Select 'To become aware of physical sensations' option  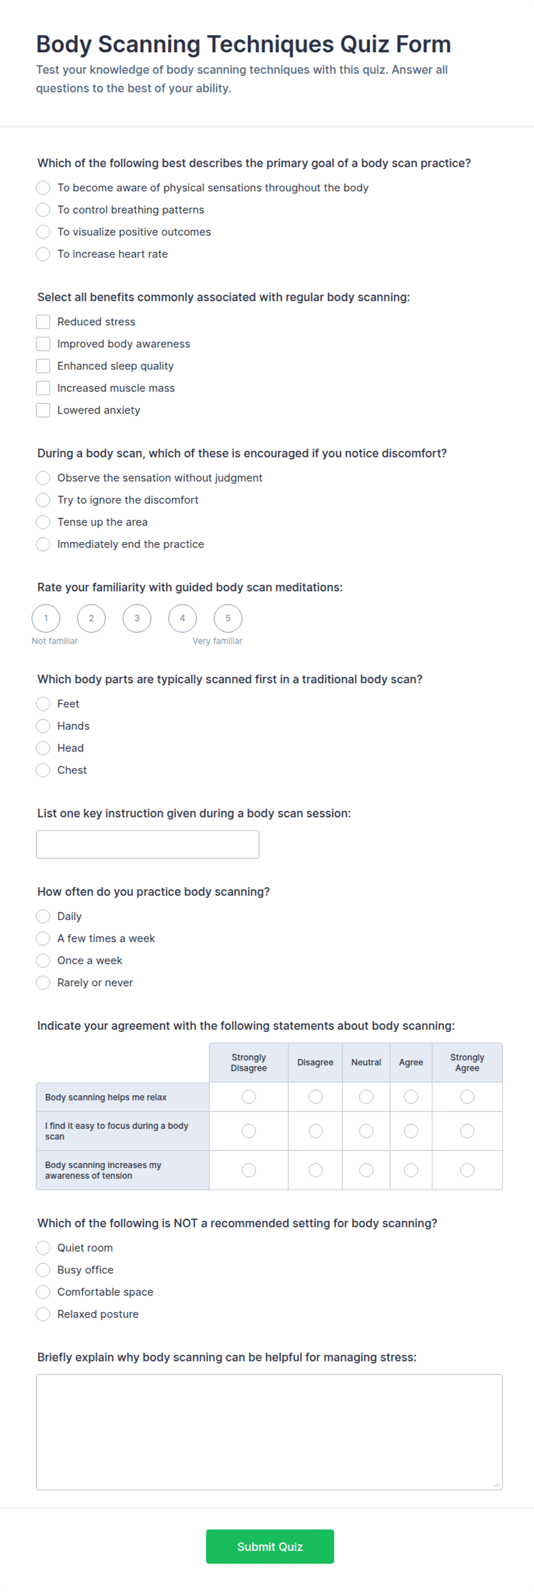click(42, 187)
